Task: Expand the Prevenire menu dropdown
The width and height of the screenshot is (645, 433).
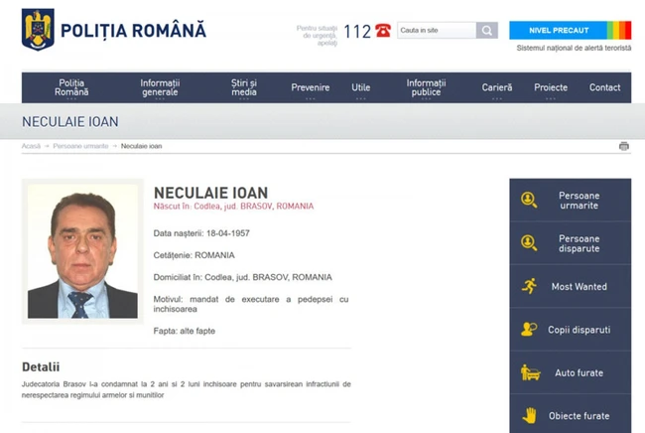Action: pyautogui.click(x=311, y=87)
